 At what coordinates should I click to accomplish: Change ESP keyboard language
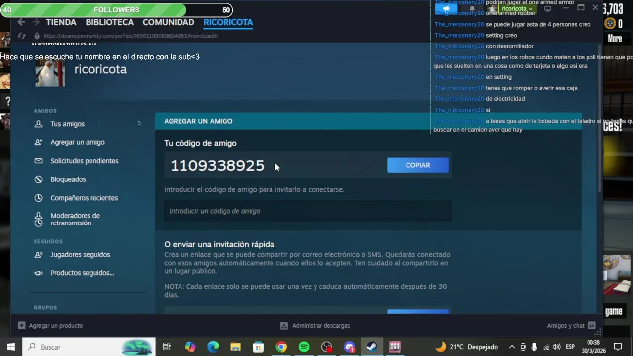click(570, 347)
